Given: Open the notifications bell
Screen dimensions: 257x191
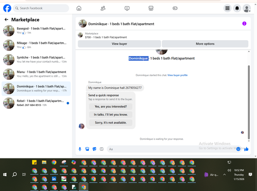Looking at the screenshot, I should coord(237,8).
